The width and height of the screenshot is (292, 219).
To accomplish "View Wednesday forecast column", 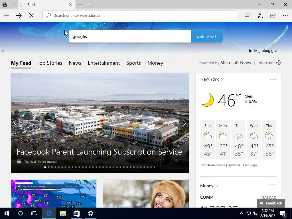I will [254, 140].
